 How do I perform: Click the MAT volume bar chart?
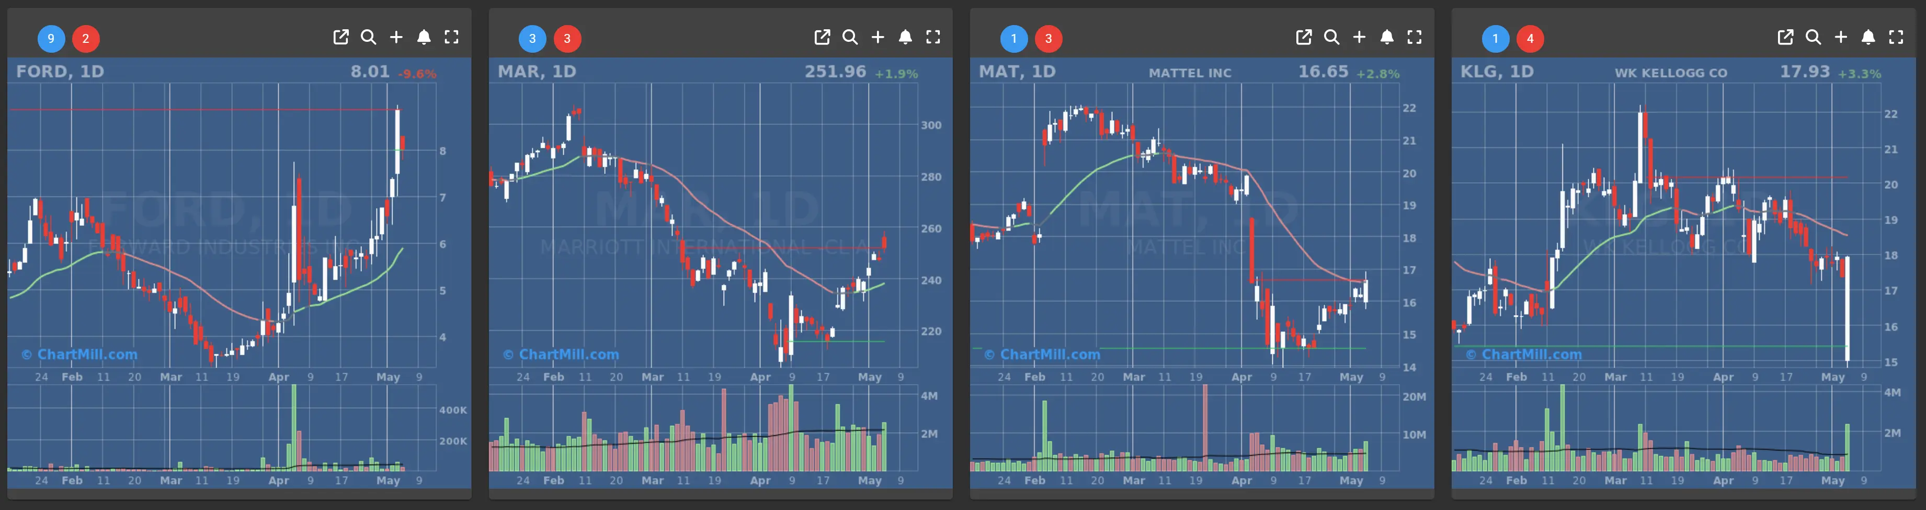click(x=1185, y=428)
